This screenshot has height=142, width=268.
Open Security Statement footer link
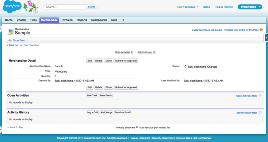pos(163,138)
